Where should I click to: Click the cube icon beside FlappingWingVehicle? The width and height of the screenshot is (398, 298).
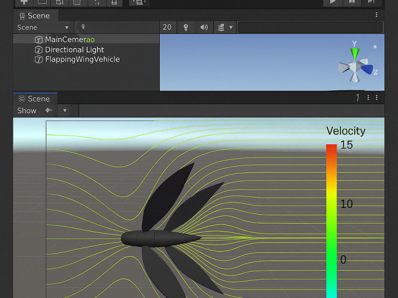[38, 59]
